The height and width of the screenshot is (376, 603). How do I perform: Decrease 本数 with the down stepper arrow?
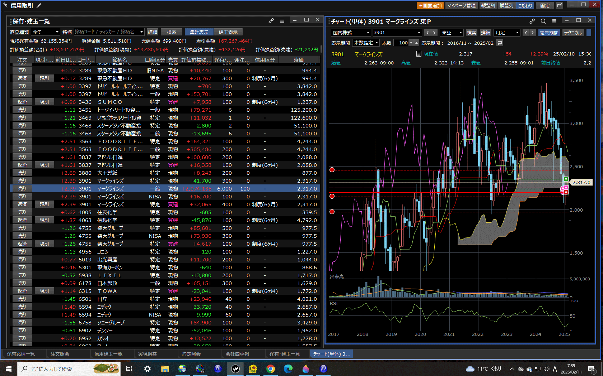tap(411, 43)
